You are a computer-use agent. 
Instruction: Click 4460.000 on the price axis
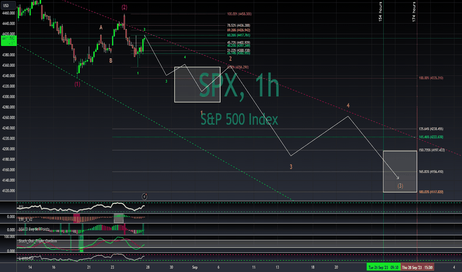8,13
